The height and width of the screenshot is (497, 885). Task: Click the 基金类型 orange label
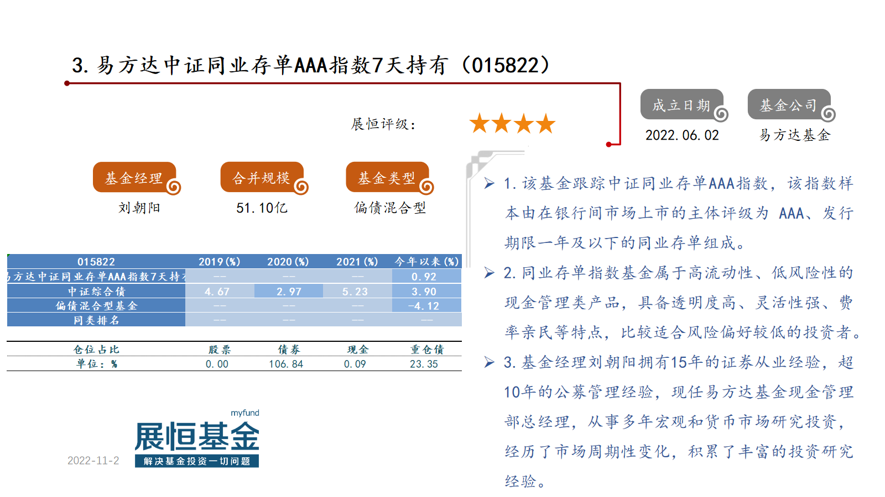387,177
